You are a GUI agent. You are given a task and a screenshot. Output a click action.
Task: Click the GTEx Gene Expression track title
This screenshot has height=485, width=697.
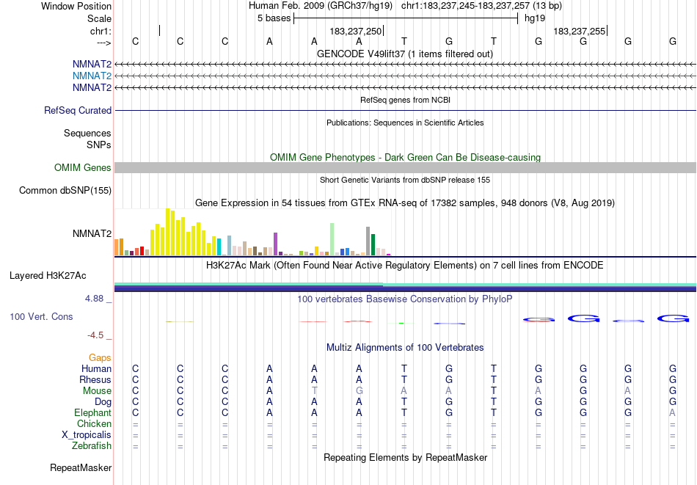[405, 203]
